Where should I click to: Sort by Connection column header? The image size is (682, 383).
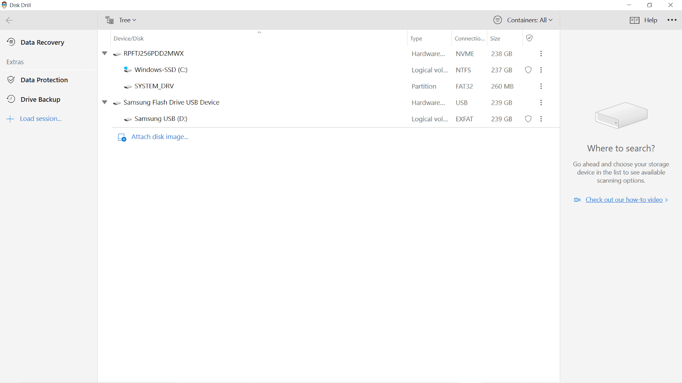[469, 38]
